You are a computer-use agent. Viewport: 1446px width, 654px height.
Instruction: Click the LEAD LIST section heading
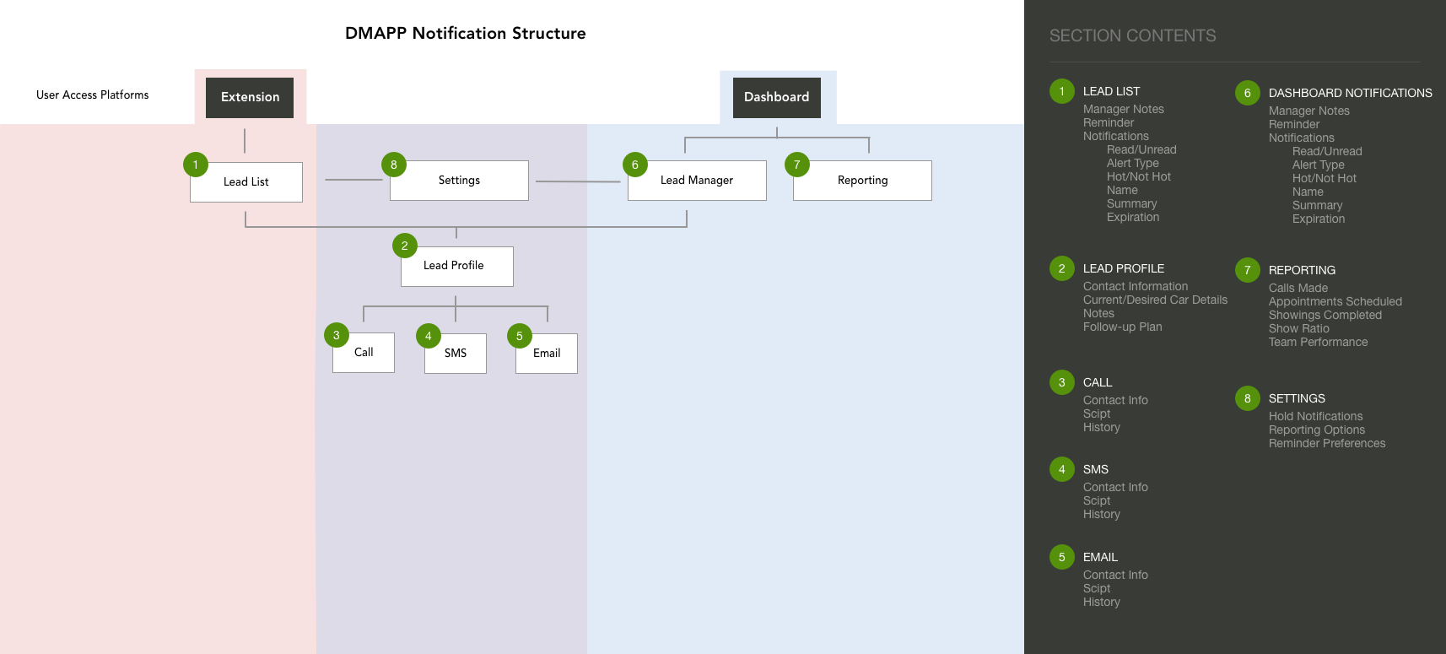click(1111, 91)
